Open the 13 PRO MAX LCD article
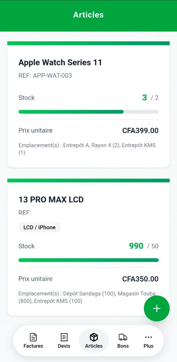This screenshot has width=177, height=362. (88, 247)
